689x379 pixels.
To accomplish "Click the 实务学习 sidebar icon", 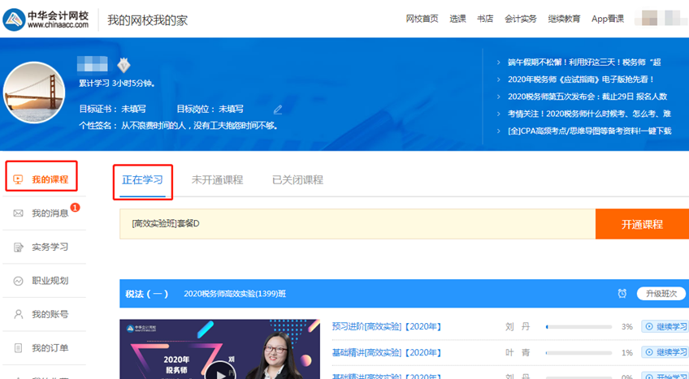I will pyautogui.click(x=18, y=247).
